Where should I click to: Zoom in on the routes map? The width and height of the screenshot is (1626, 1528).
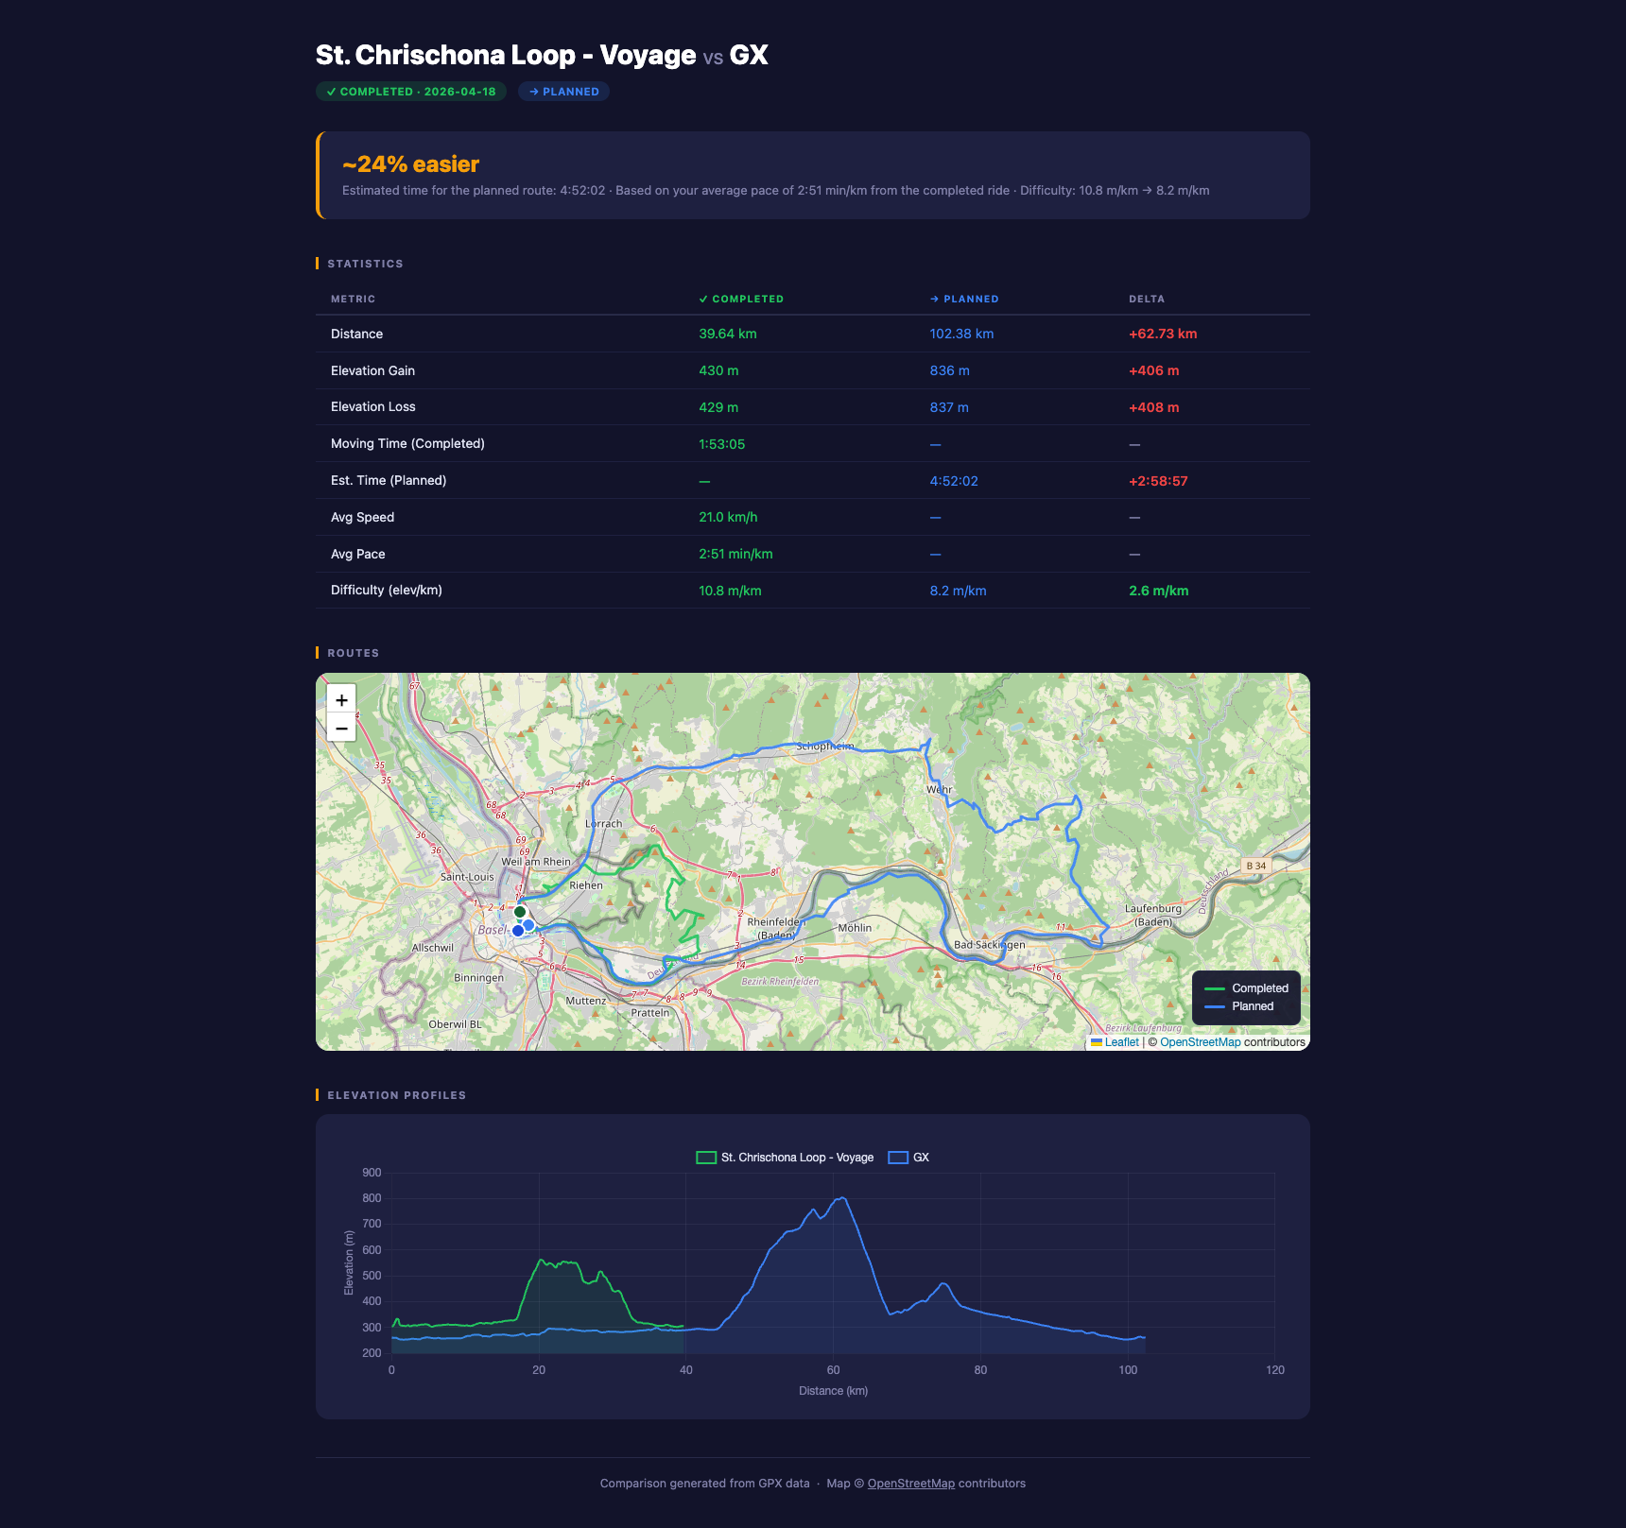point(341,700)
